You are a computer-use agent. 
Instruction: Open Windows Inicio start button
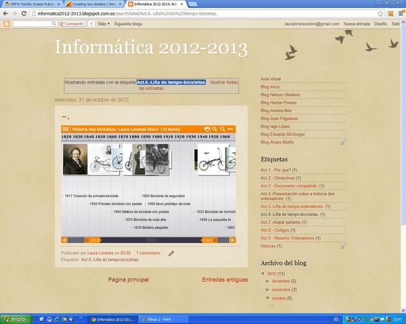(x=16, y=319)
